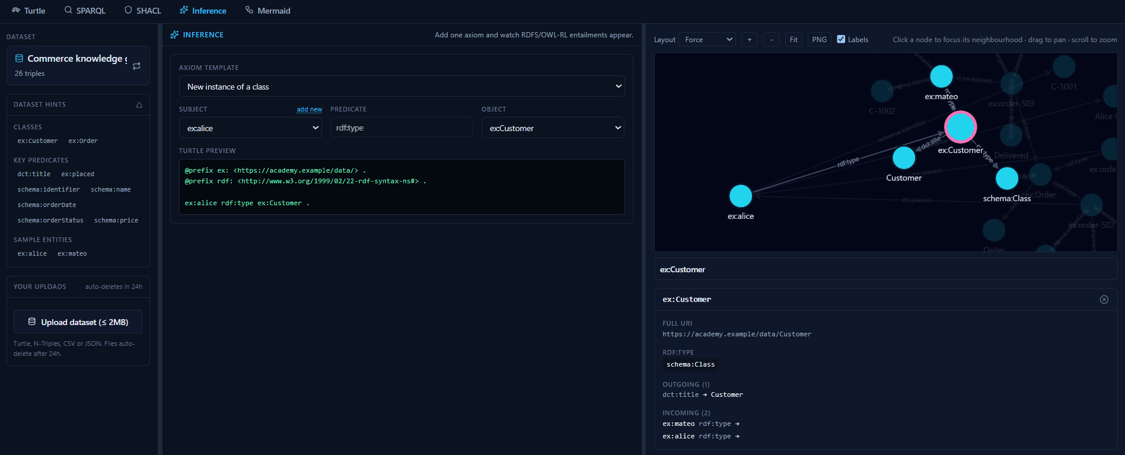Click sample entity ex:alice chip
The height and width of the screenshot is (455, 1125).
point(32,254)
